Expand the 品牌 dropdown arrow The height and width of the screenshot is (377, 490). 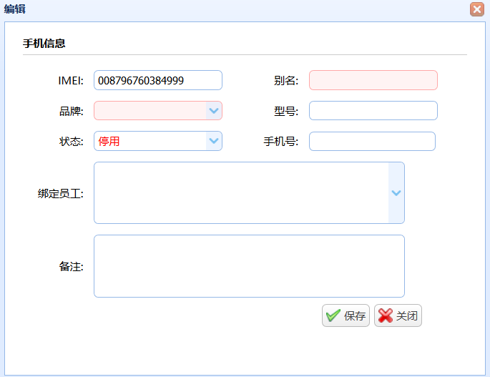[x=214, y=111]
